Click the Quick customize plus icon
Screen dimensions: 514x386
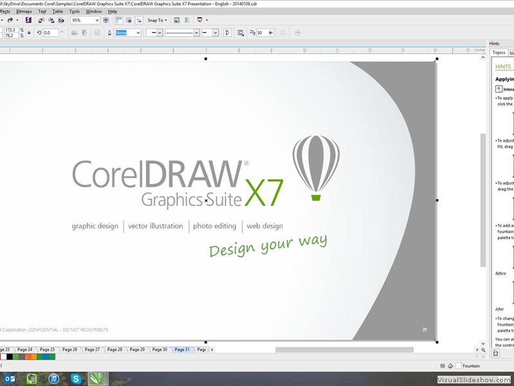297,33
